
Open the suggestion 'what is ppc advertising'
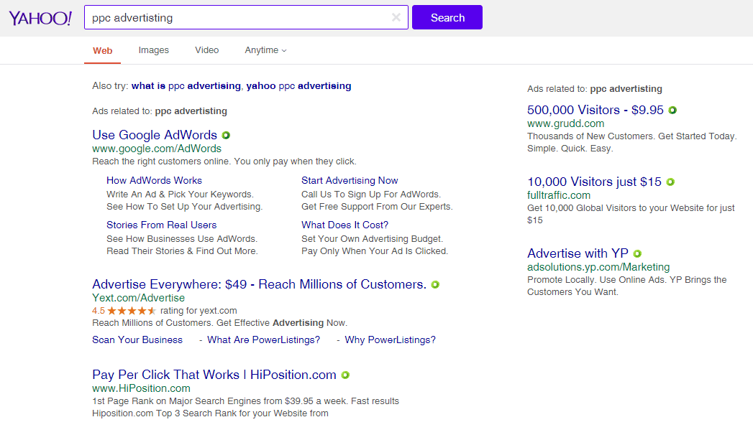click(186, 86)
